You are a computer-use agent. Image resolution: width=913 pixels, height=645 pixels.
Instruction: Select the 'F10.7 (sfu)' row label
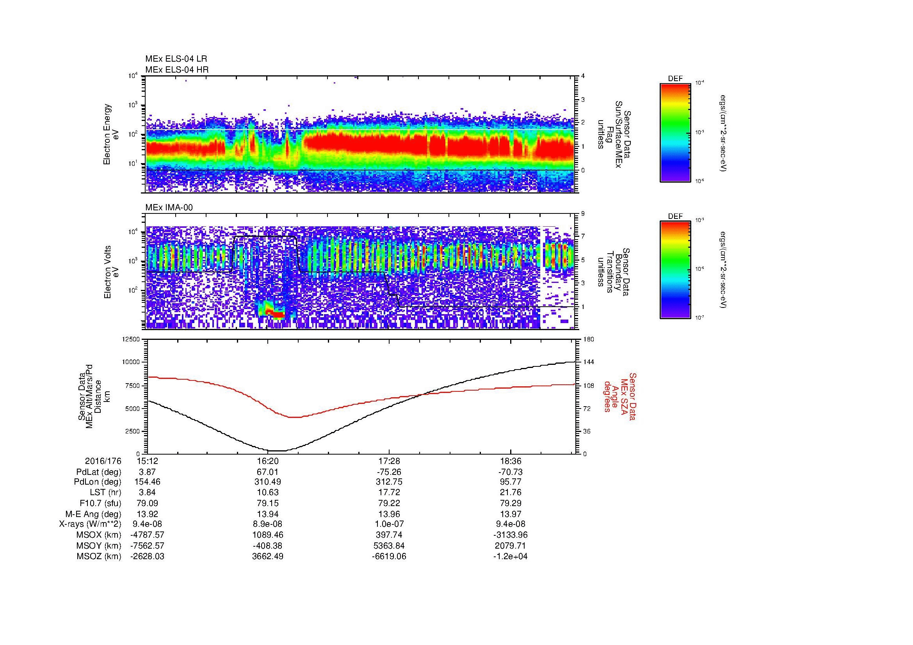click(x=100, y=503)
